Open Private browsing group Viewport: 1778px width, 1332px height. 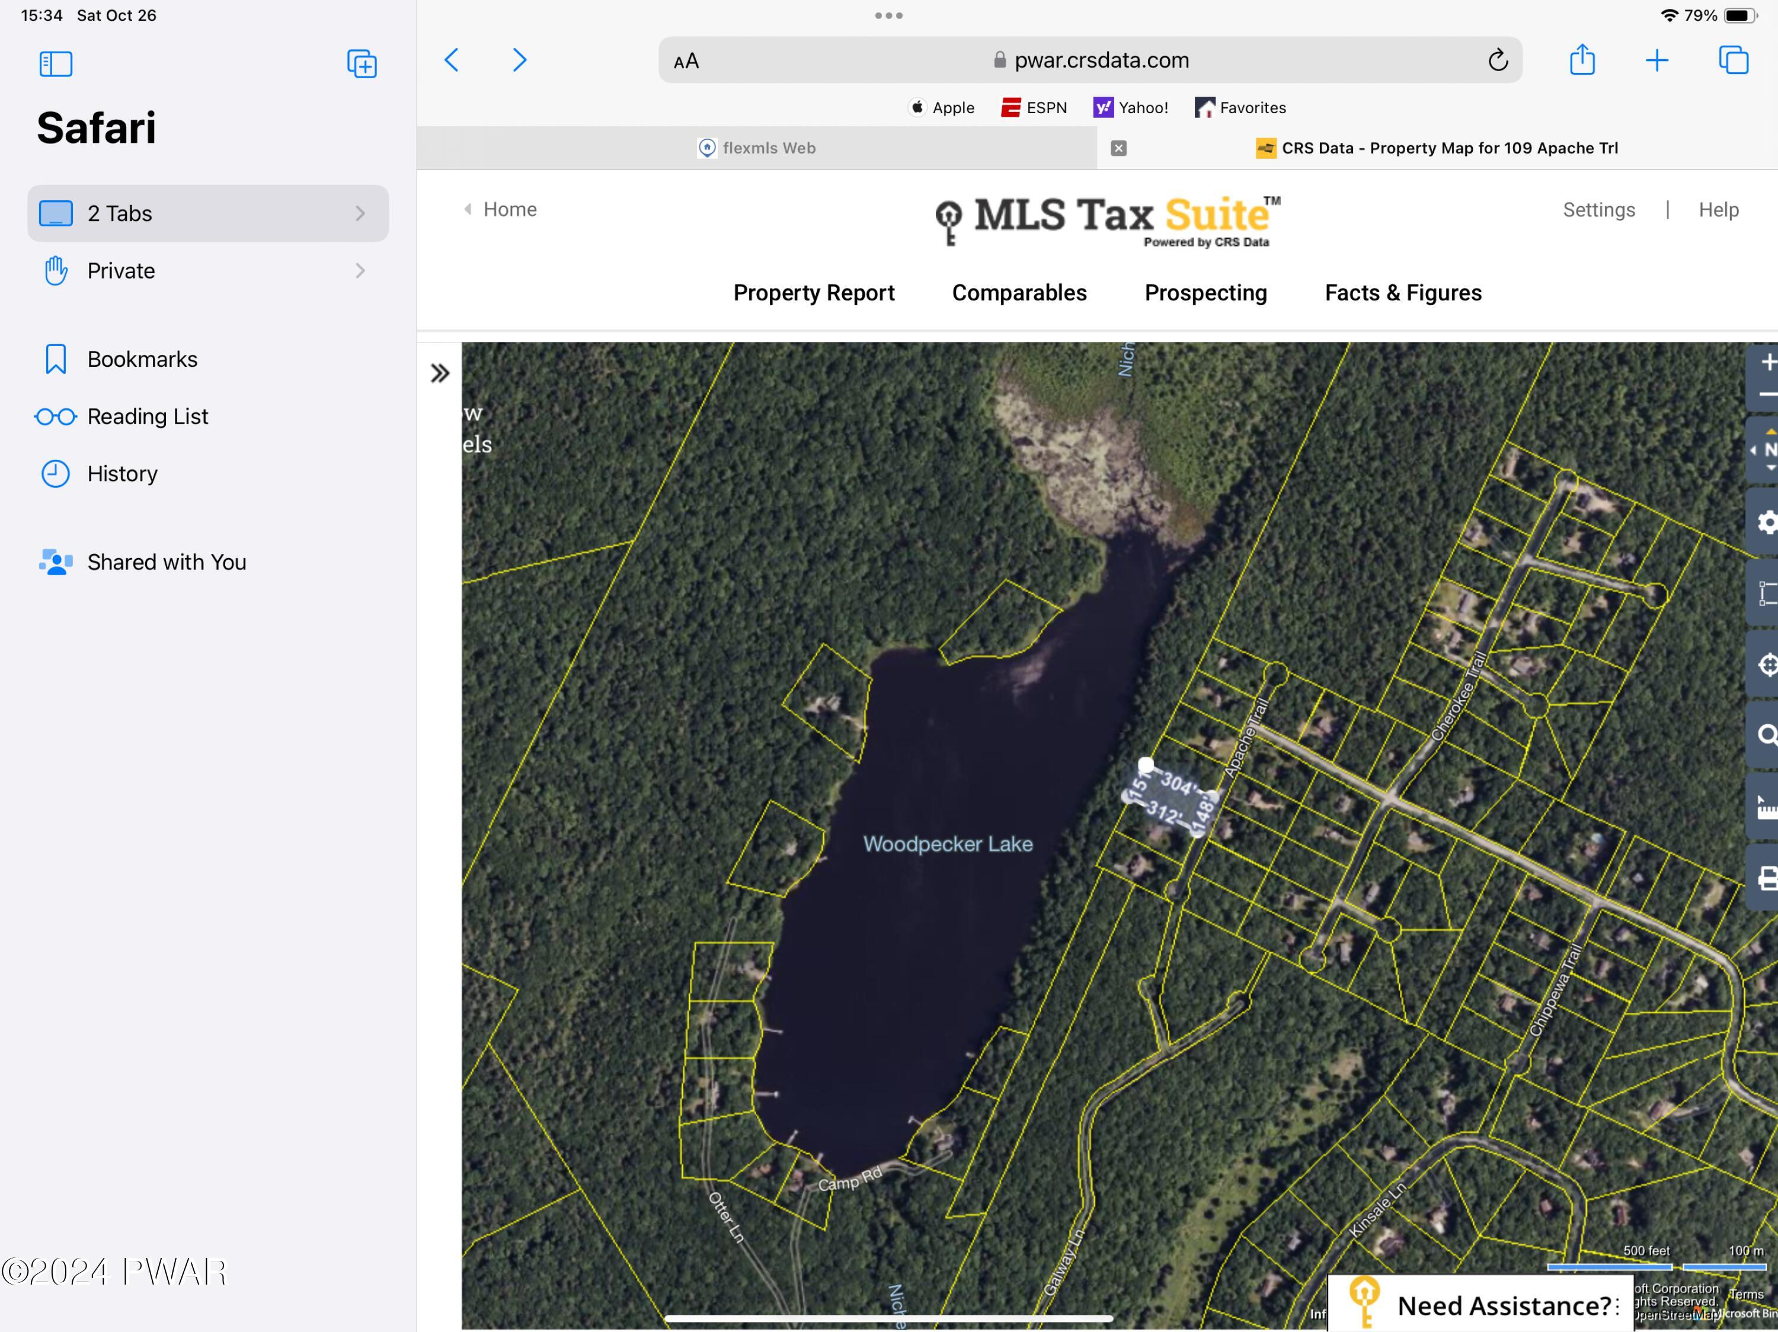(x=208, y=271)
